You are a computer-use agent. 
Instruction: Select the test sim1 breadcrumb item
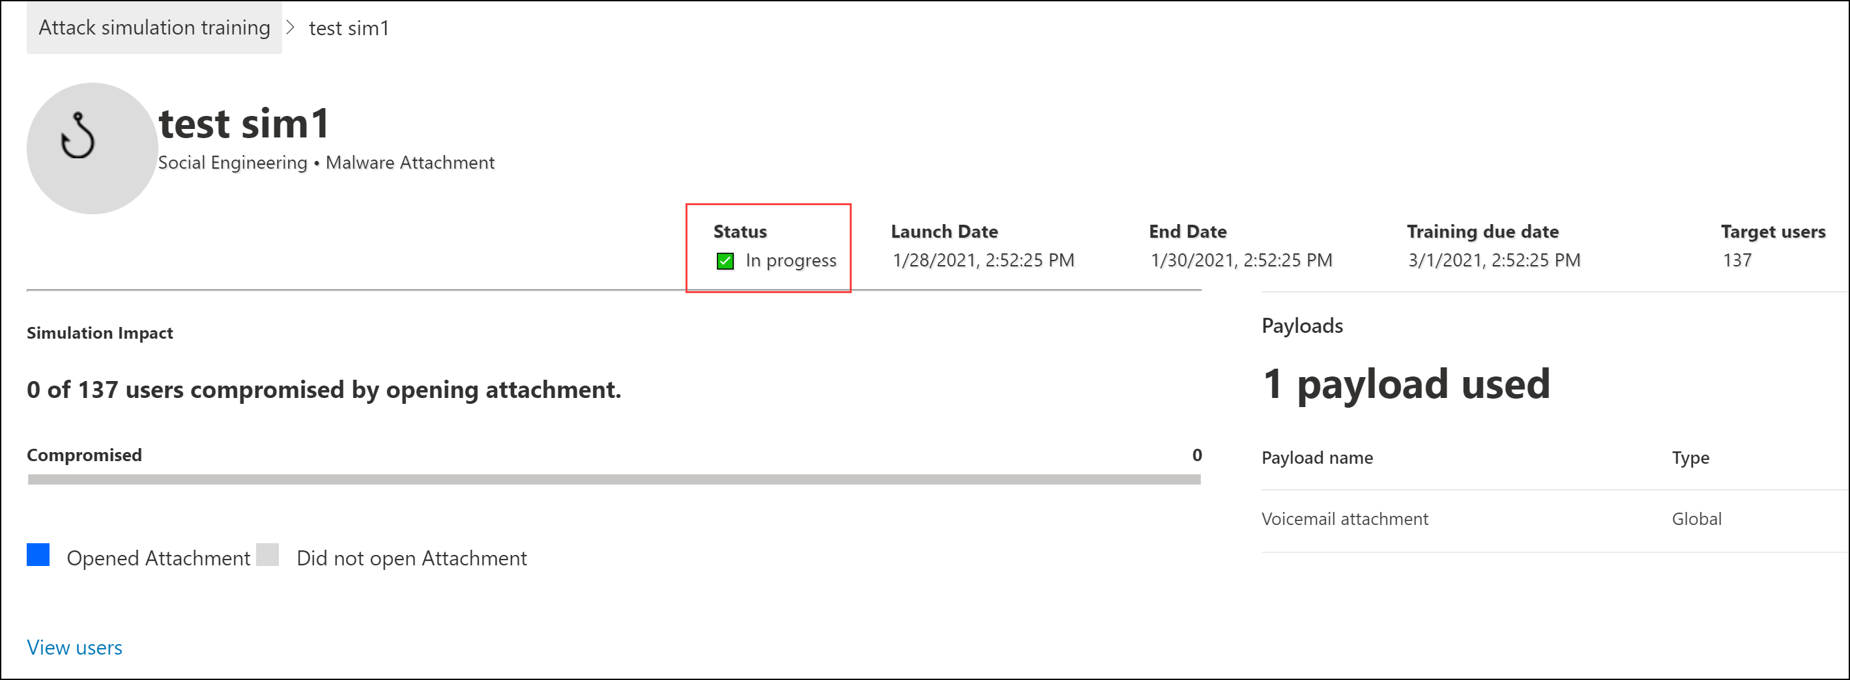click(349, 29)
